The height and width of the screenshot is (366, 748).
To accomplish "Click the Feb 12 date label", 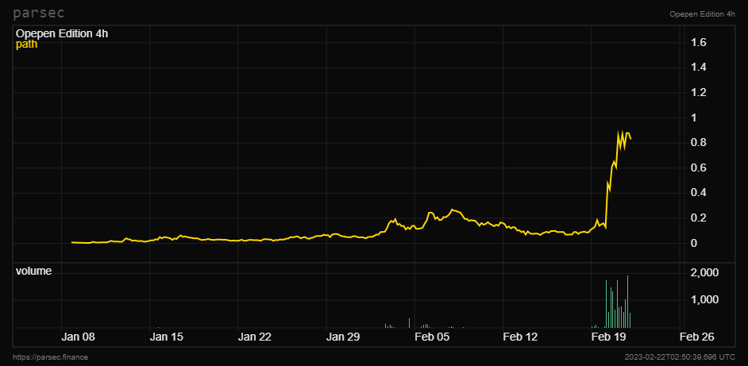I will click(x=520, y=337).
